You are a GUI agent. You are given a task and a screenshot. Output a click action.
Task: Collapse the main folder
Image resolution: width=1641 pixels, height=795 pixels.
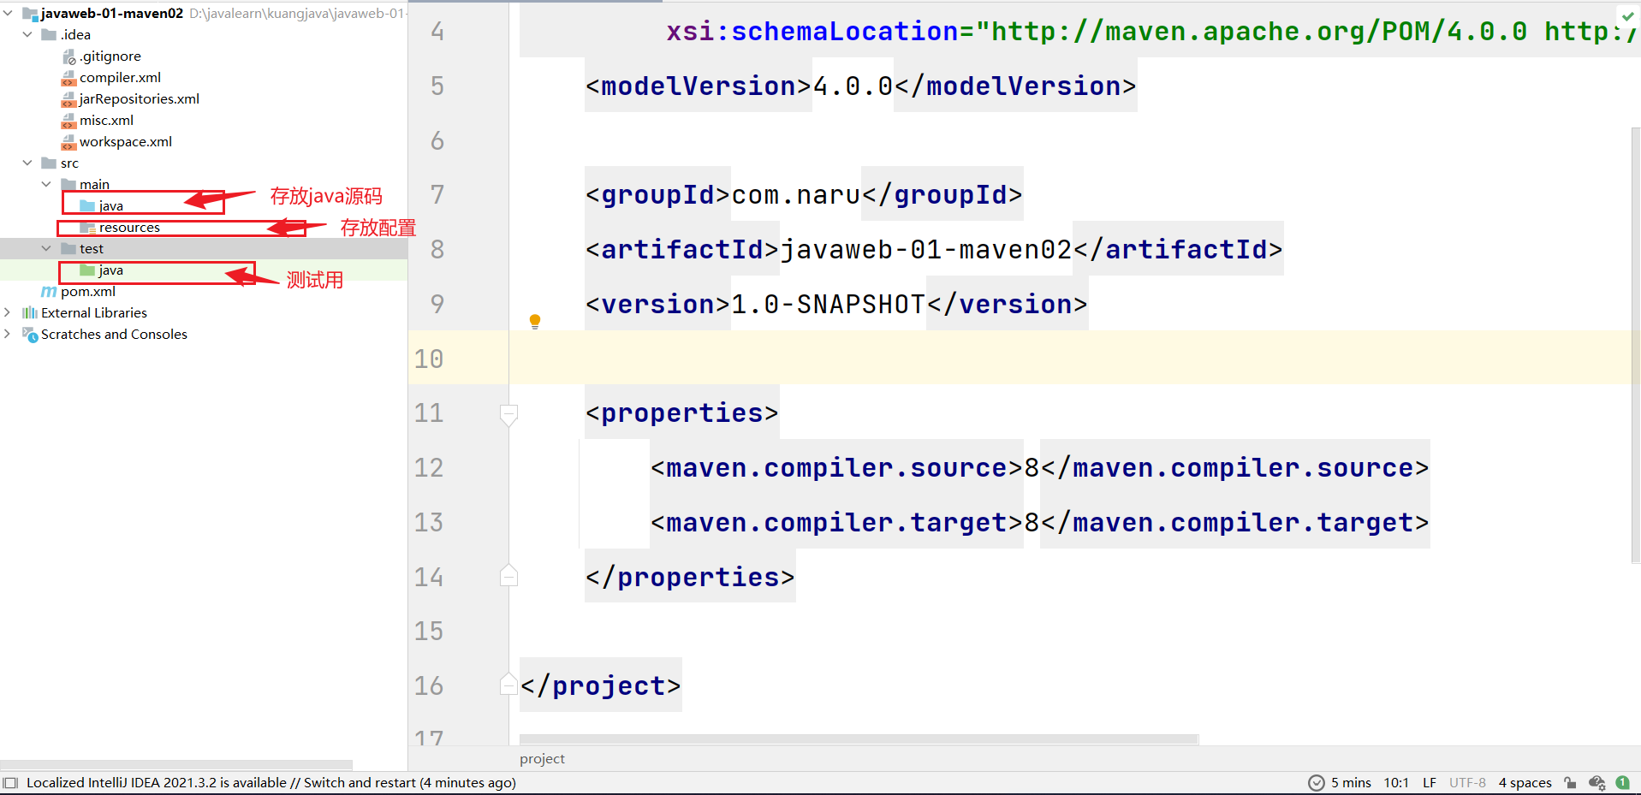click(x=46, y=185)
